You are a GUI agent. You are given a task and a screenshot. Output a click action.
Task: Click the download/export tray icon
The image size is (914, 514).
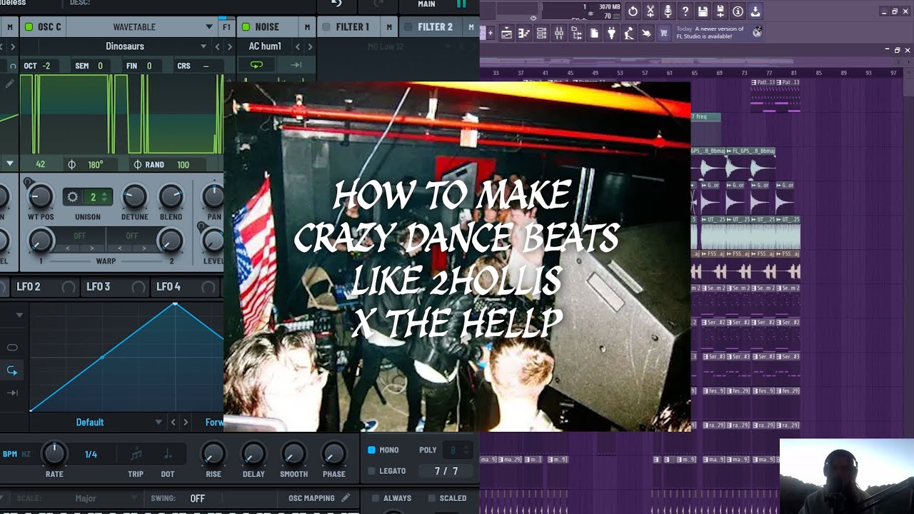[x=755, y=11]
